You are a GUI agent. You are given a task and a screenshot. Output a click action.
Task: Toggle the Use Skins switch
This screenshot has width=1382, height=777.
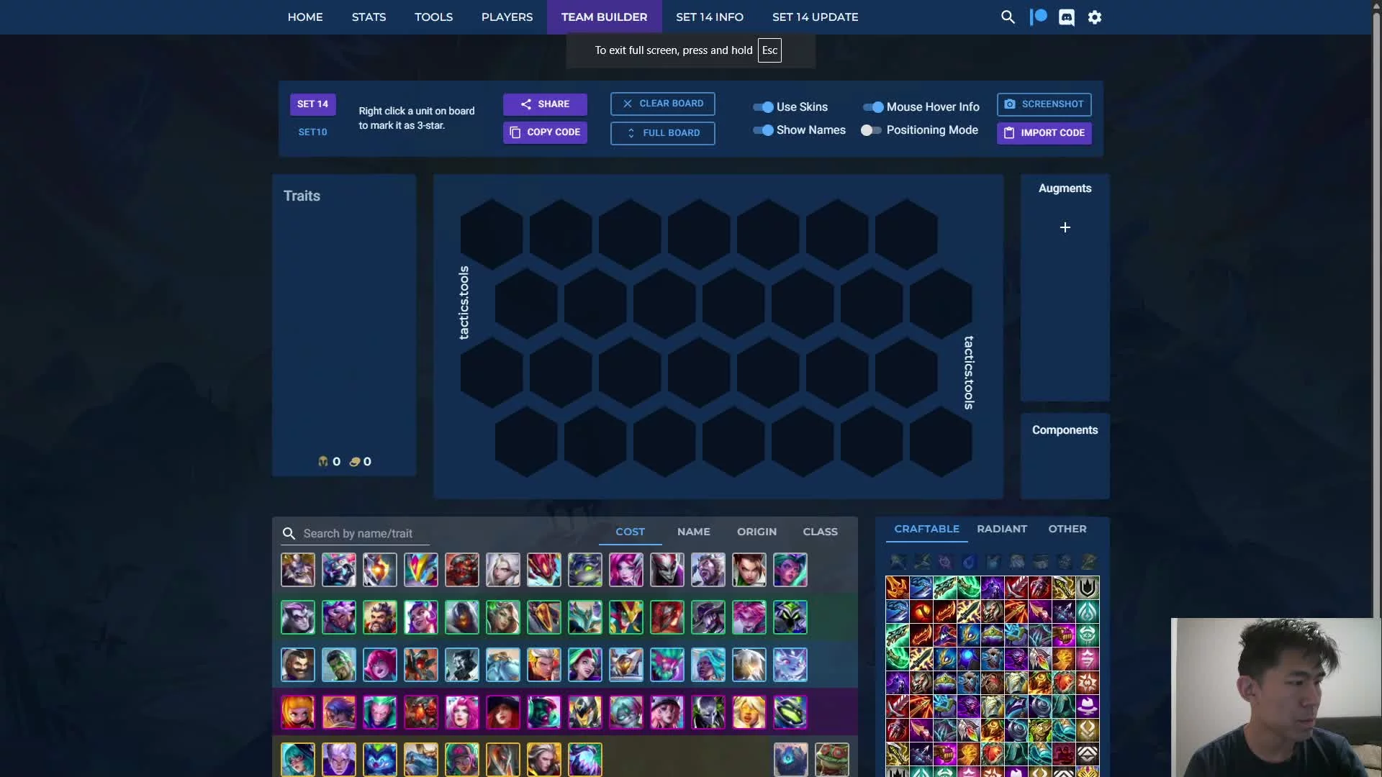(763, 107)
